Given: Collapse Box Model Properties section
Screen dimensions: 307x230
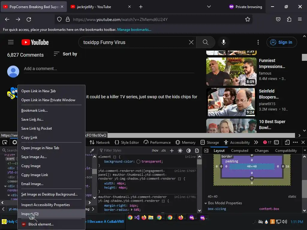Looking at the screenshot, I should pos(206,203).
